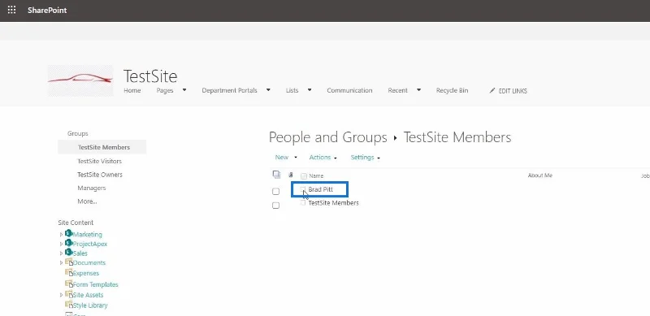Click the attachment paperclip column icon
The height and width of the screenshot is (316, 650).
pos(291,175)
